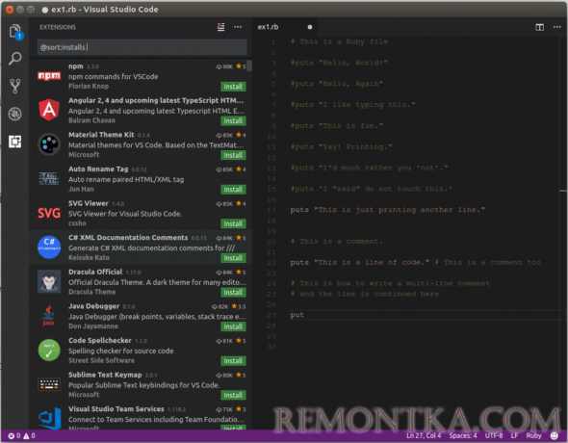568x443 pixels.
Task: Install the npm extension
Action: [x=233, y=87]
